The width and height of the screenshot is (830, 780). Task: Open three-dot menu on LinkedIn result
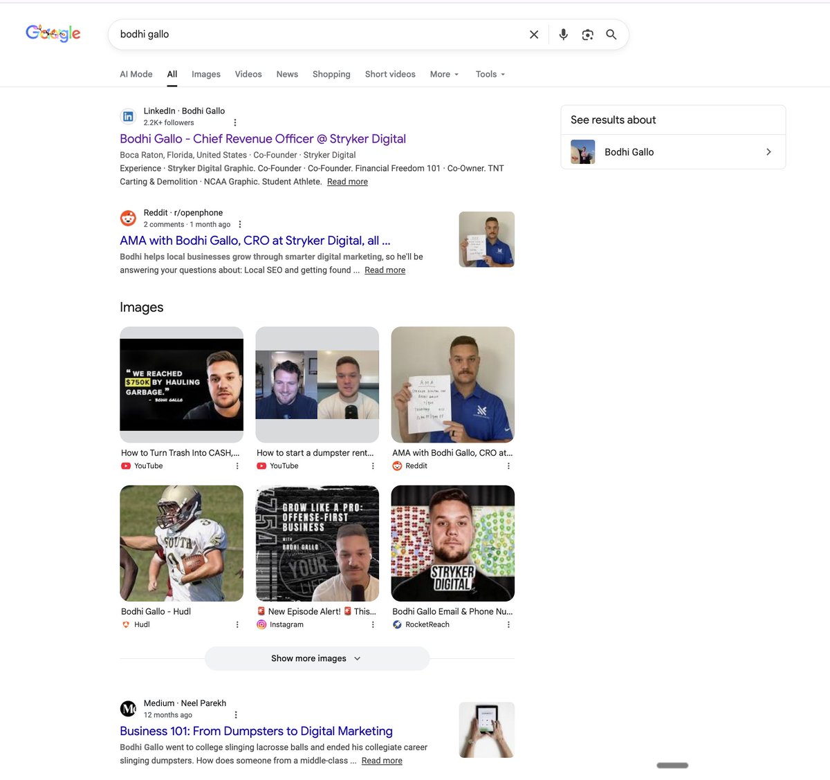pos(235,122)
